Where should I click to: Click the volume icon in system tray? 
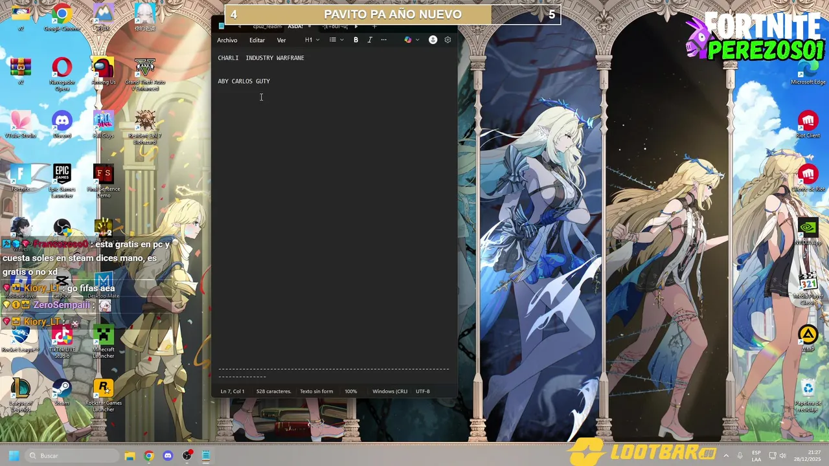(782, 456)
